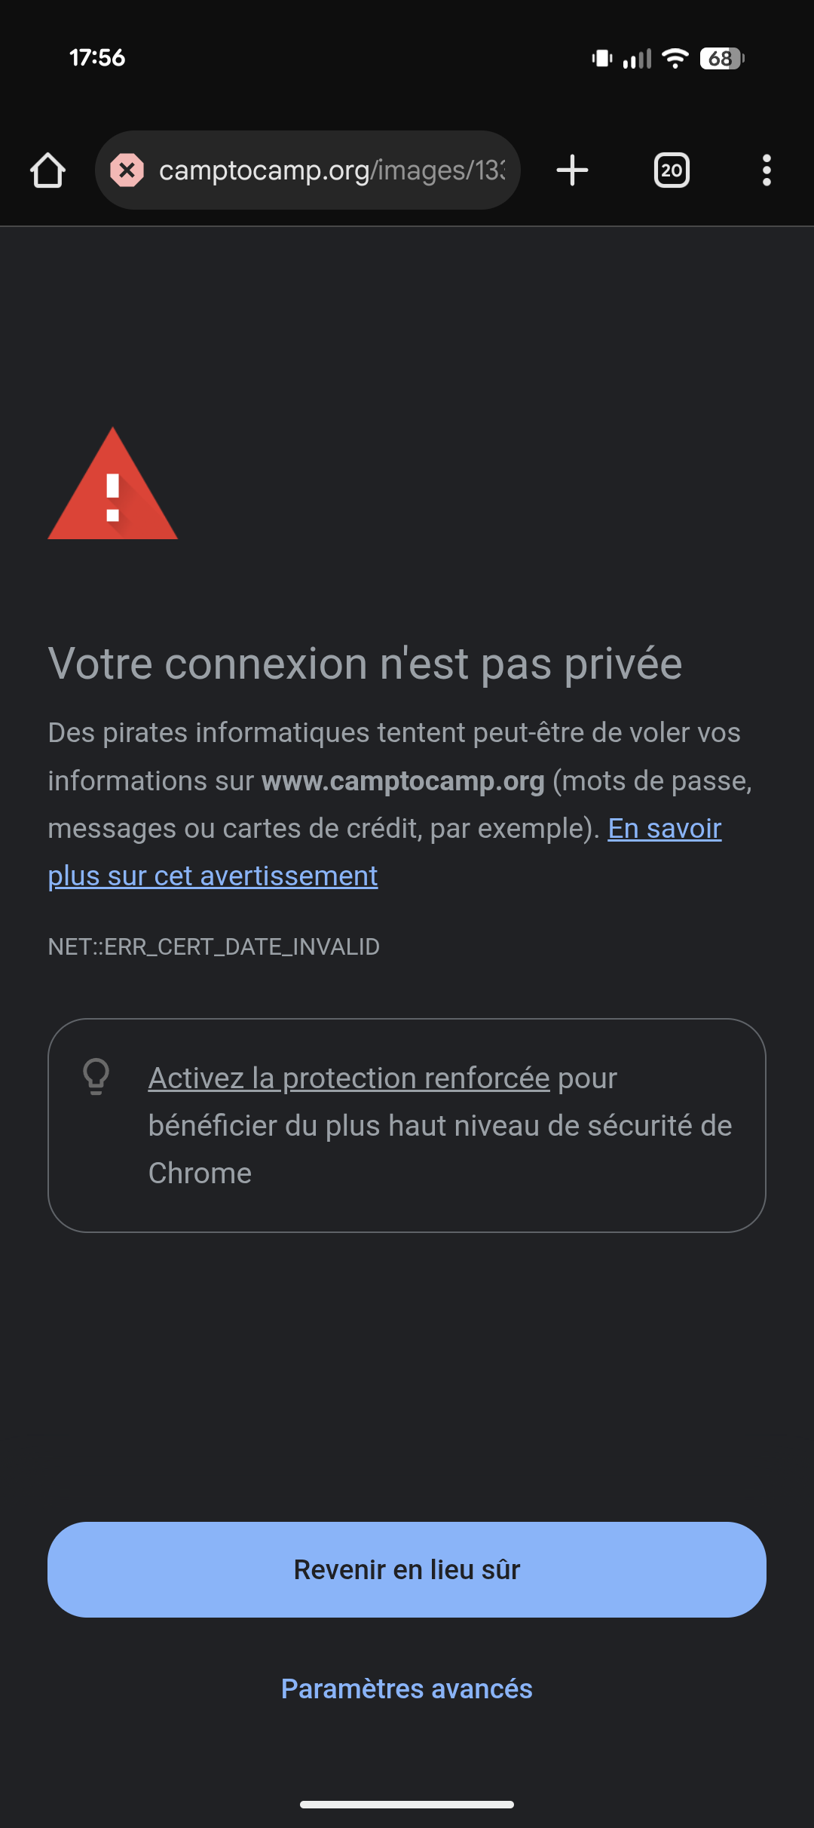
Task: Tap the Home icon in Chrome toolbar
Action: pyautogui.click(x=47, y=170)
